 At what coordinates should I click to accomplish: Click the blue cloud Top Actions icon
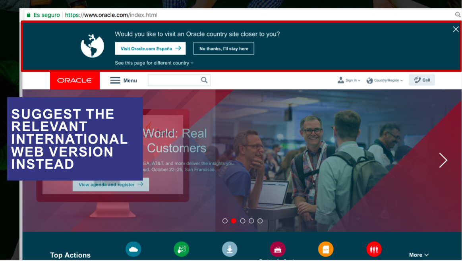click(133, 249)
